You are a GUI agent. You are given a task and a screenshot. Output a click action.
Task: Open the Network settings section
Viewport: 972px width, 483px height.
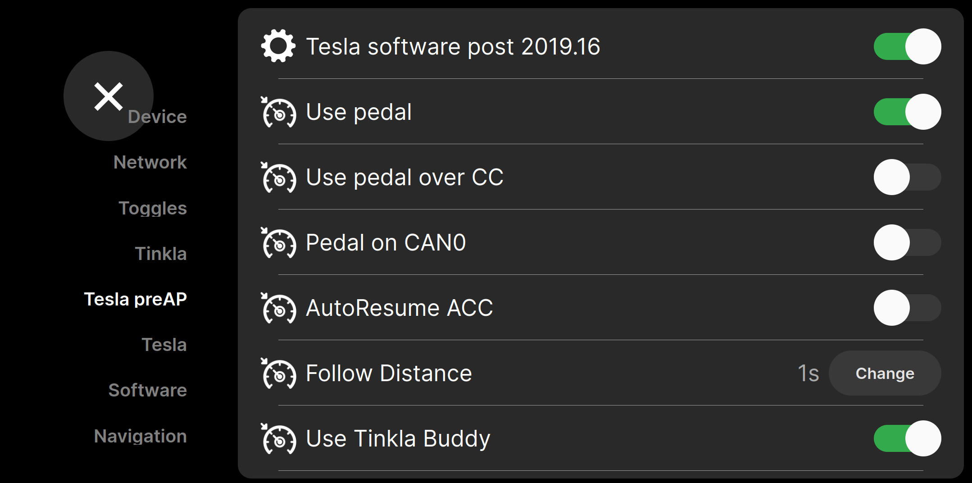(x=150, y=162)
